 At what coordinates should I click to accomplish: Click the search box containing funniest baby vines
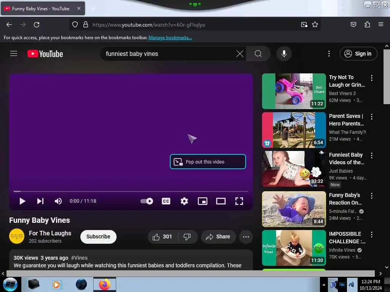169,54
